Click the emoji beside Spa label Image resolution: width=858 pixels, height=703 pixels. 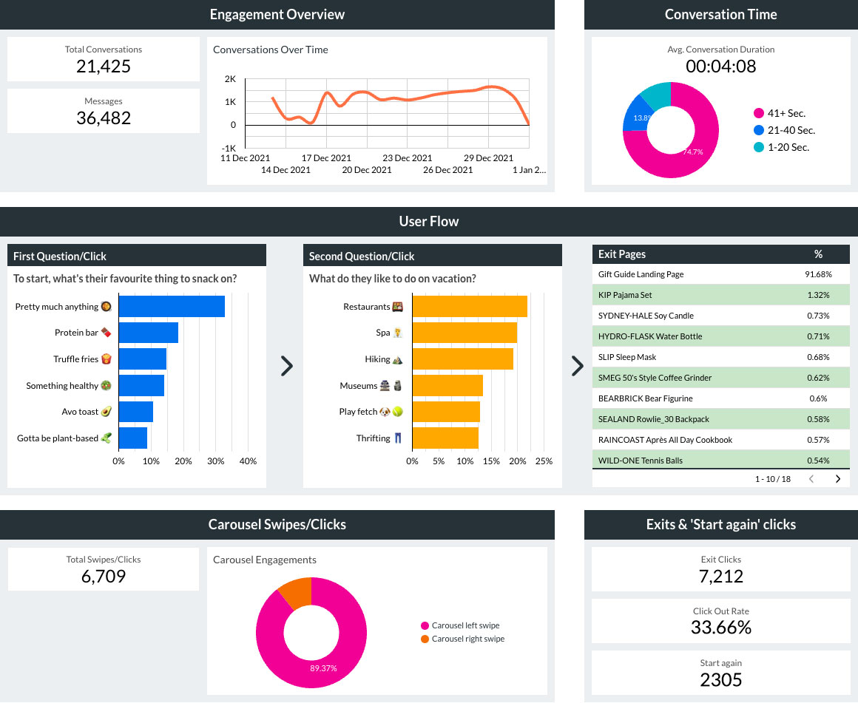[398, 333]
